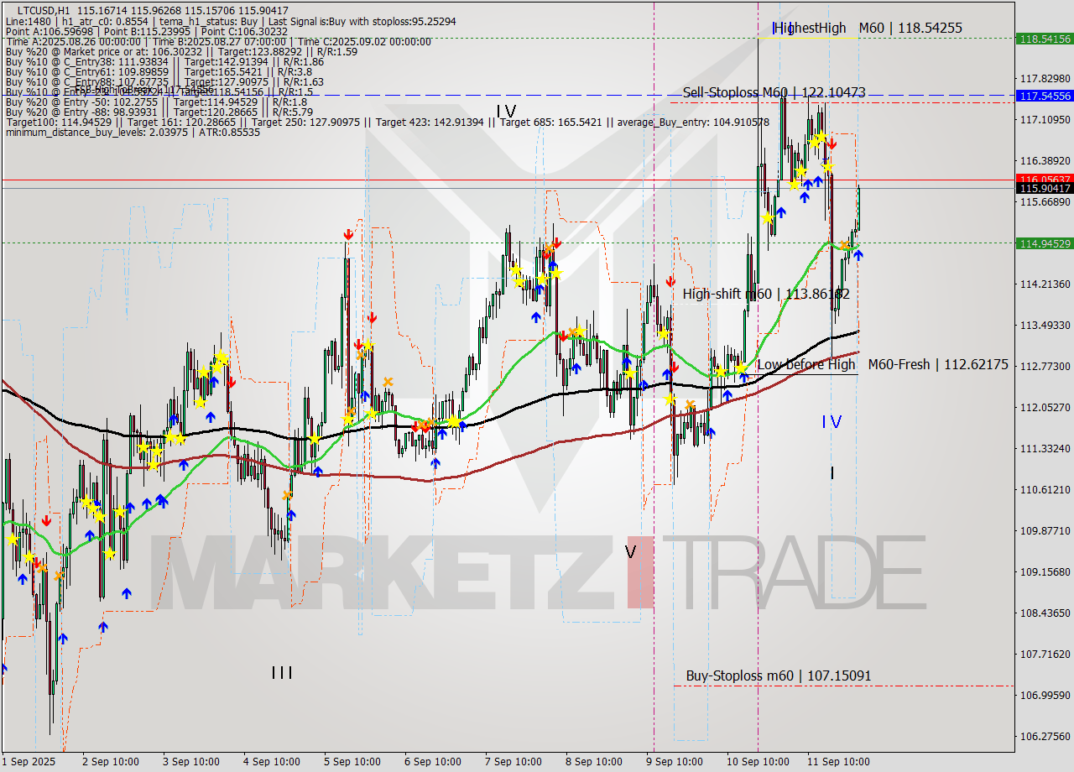This screenshot has height=772, width=1074.
Task: Expand the Buy-Stoploss m60 level label
Action: [x=779, y=675]
